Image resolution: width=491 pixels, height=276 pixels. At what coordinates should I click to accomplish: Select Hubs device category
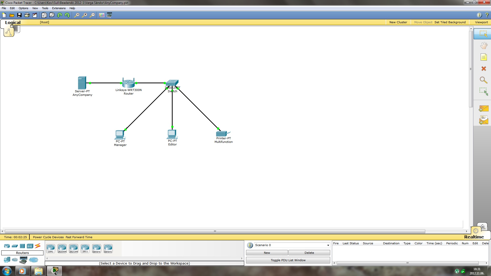[x=22, y=246]
